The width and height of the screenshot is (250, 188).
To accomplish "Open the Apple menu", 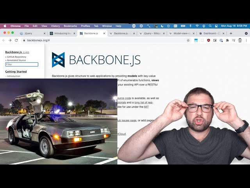I will pyautogui.click(x=5, y=26).
